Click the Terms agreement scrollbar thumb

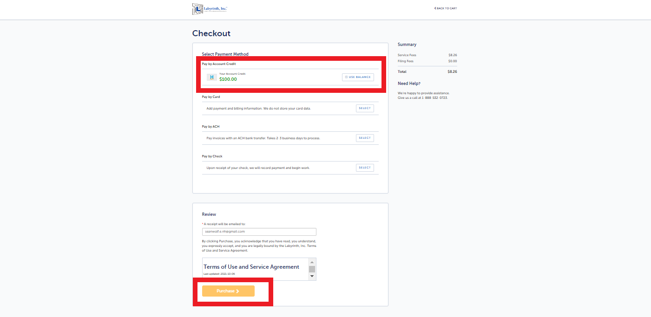pyautogui.click(x=312, y=269)
